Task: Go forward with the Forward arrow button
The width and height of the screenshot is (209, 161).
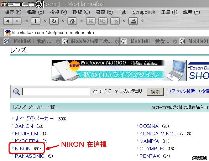Action: (x=17, y=21)
